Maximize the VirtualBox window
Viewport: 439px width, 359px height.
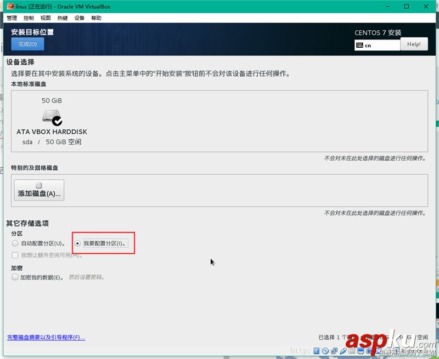pos(407,6)
